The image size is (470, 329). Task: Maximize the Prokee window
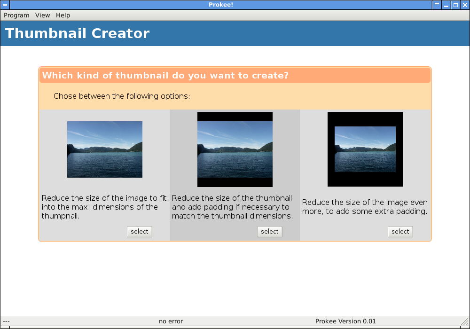pyautogui.click(x=455, y=5)
